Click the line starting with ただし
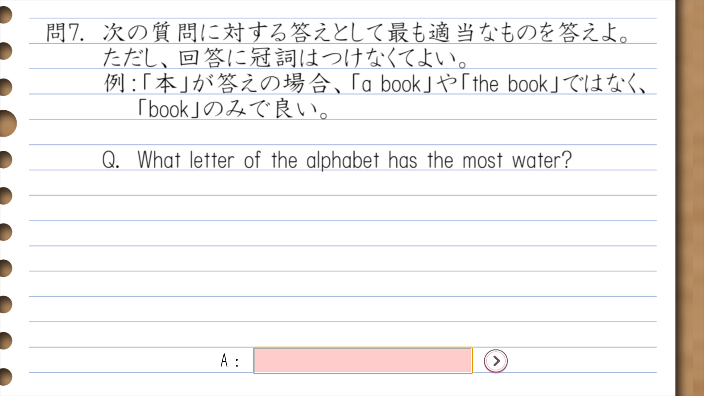Viewport: 704px width, 396px height. click(x=284, y=58)
